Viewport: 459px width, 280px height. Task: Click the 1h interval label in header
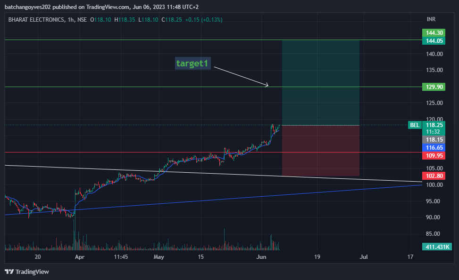(x=71, y=20)
